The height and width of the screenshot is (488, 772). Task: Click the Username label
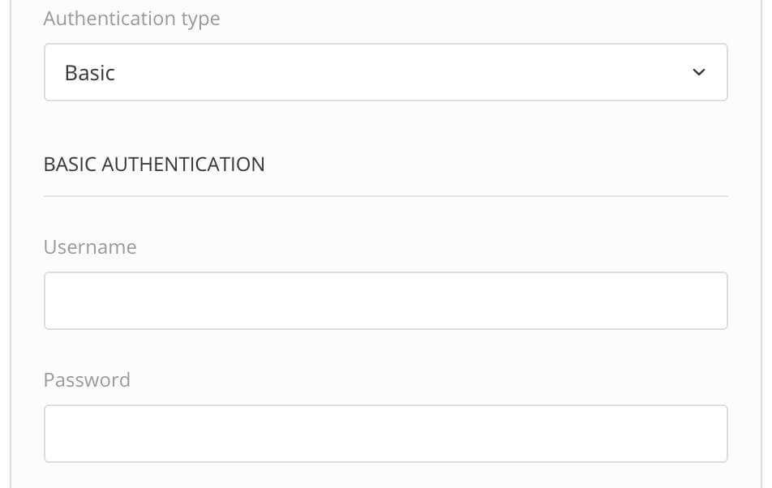(x=90, y=247)
